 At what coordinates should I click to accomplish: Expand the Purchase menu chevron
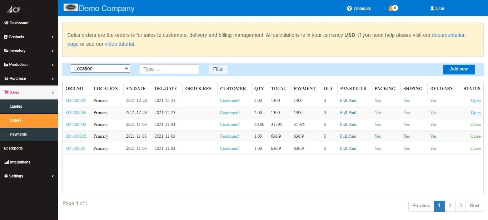coord(53,79)
